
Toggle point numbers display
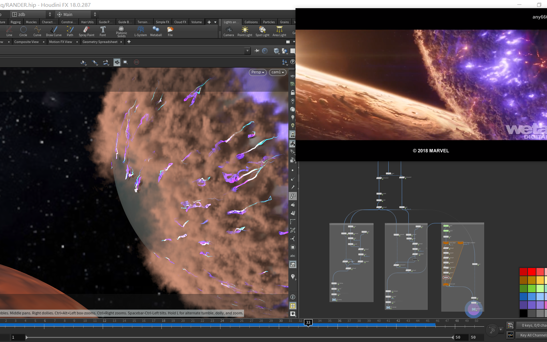(292, 196)
